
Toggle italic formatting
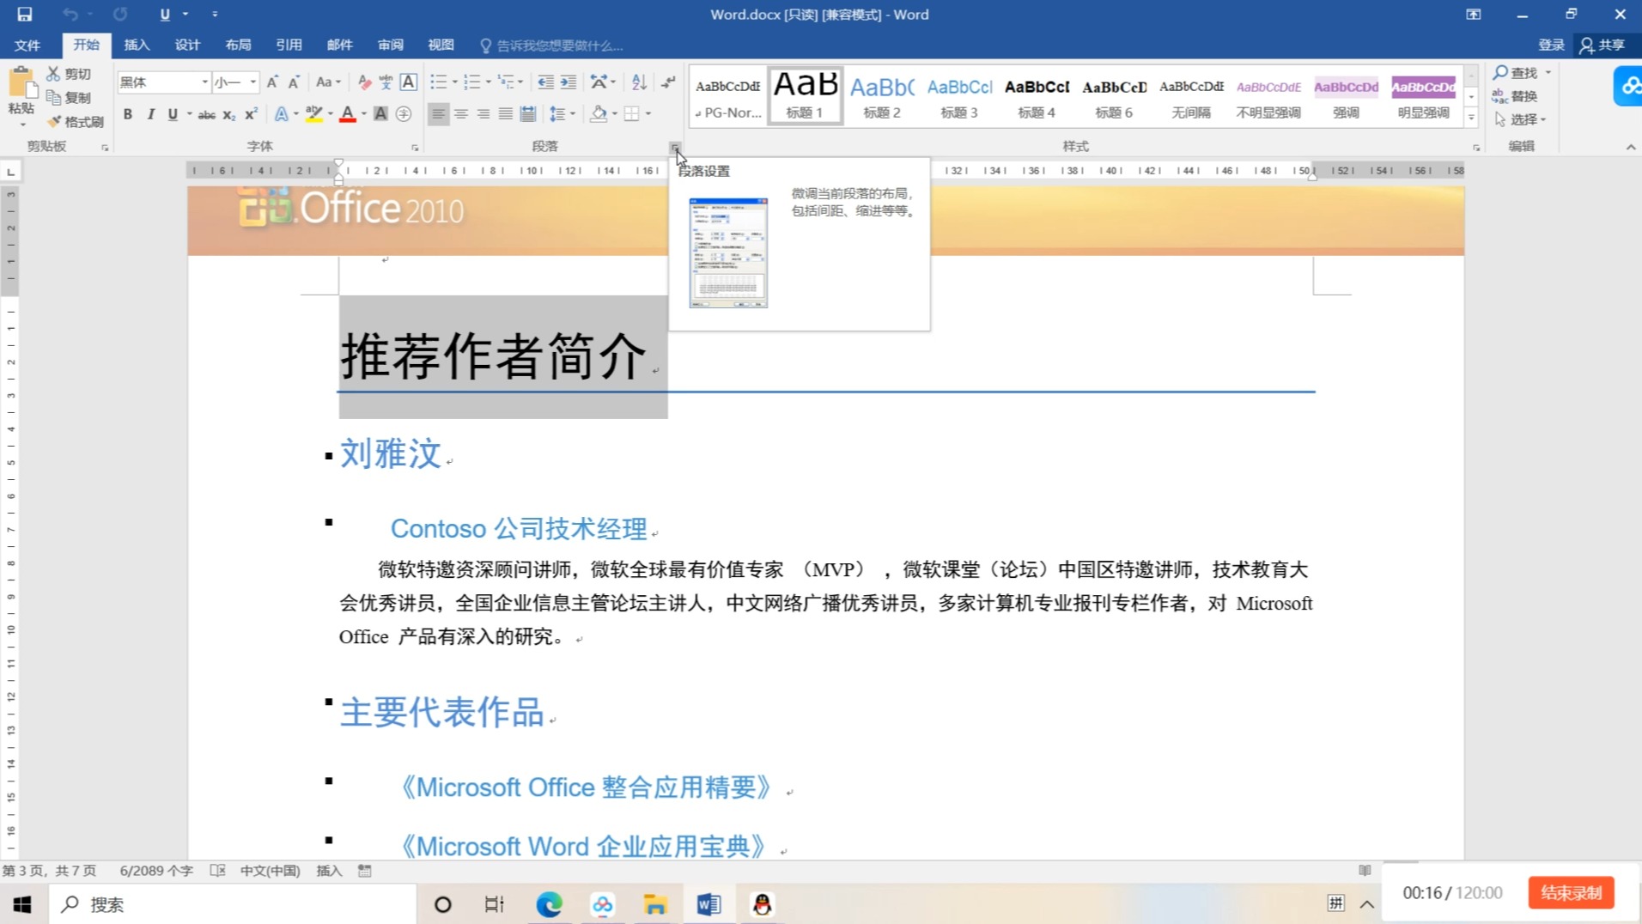point(150,113)
